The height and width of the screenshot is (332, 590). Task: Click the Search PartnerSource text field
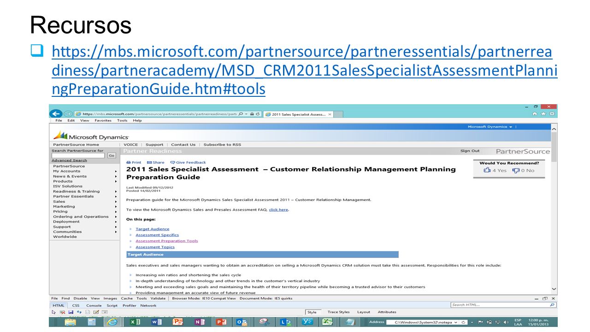(79, 156)
